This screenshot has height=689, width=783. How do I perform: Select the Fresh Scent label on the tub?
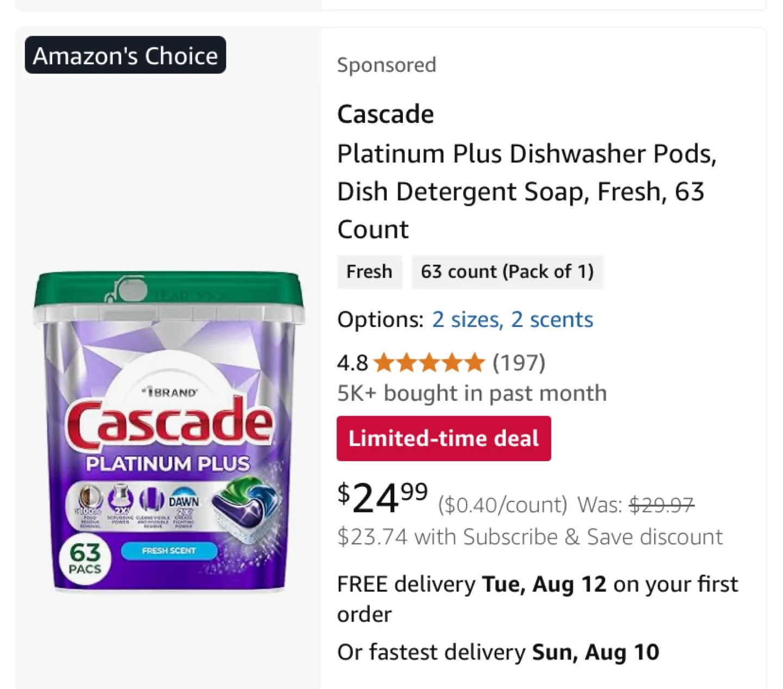pos(169,551)
